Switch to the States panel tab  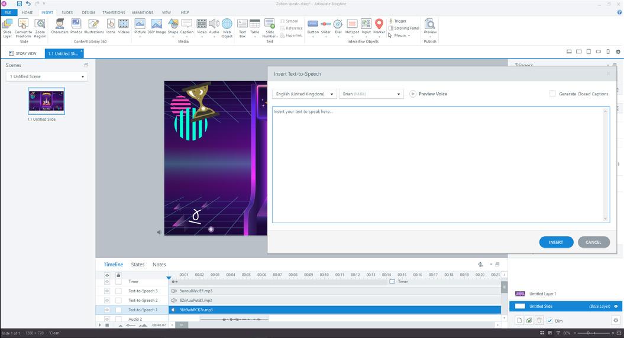click(138, 265)
